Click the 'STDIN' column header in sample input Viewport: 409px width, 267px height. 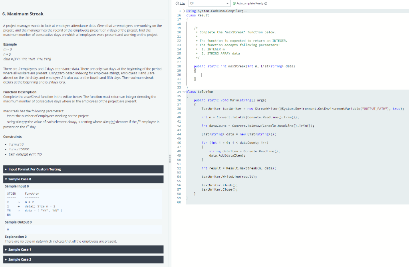pos(12,194)
